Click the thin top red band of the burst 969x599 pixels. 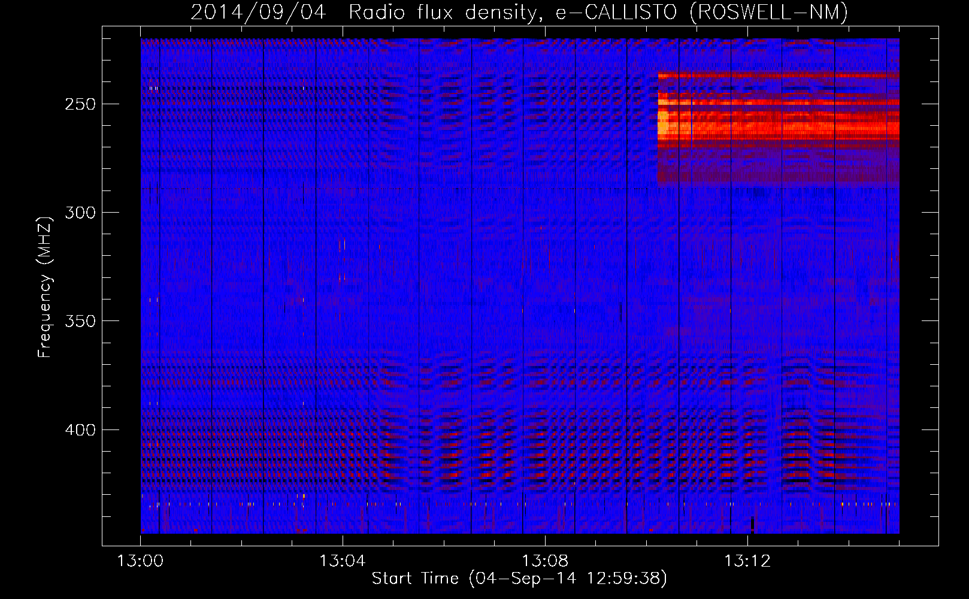click(779, 75)
